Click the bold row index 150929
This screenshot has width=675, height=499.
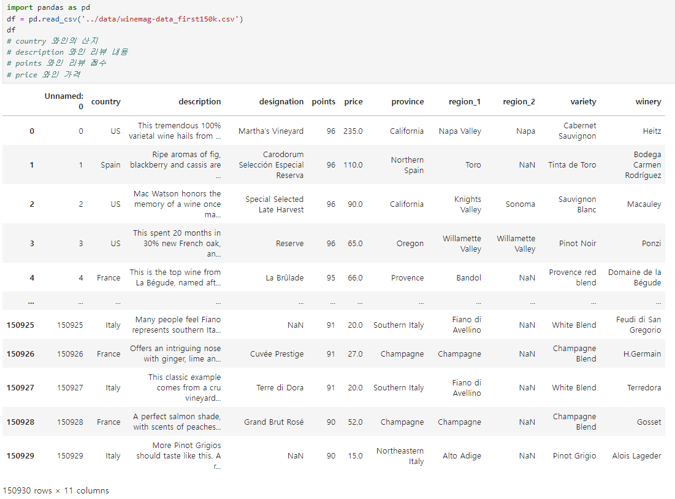pyautogui.click(x=20, y=456)
